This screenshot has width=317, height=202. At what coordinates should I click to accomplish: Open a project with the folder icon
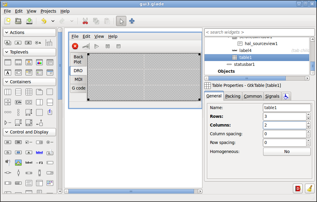tap(18, 21)
